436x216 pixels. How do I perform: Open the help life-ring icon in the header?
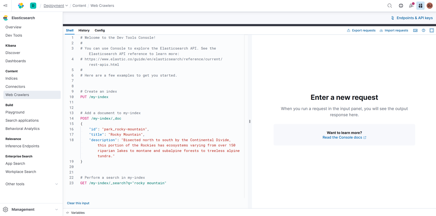[401, 5]
